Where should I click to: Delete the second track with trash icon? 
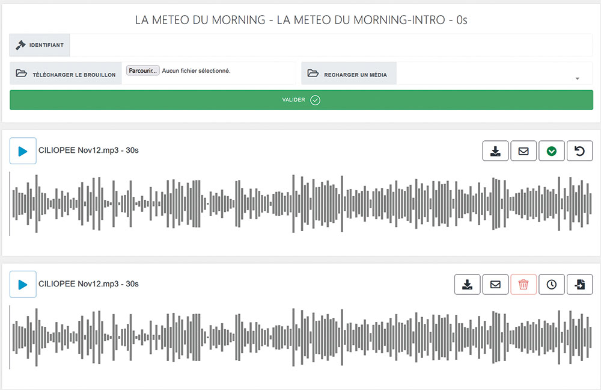pyautogui.click(x=523, y=284)
